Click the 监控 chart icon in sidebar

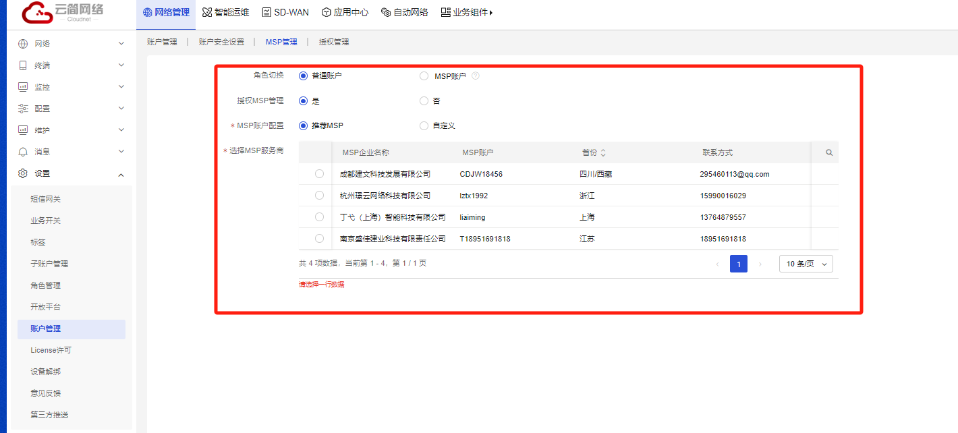coord(23,87)
